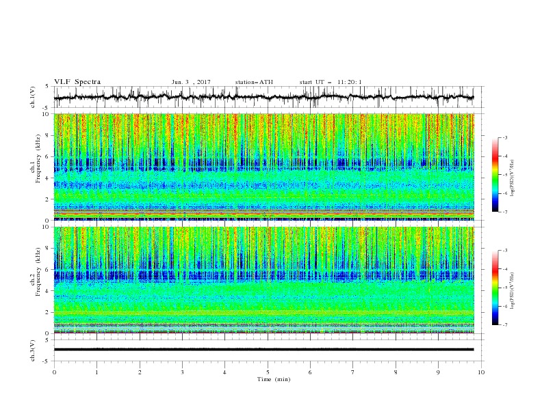Select the "station=ATH" header label
This screenshot has height=418, width=542.
click(x=254, y=82)
